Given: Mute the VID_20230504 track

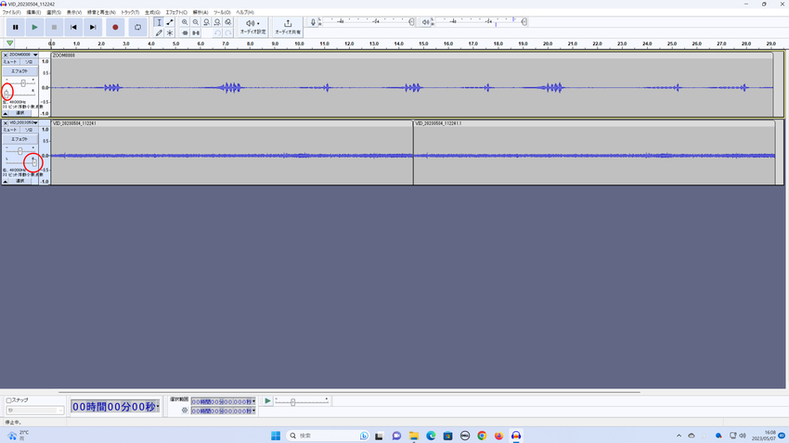Looking at the screenshot, I should pos(10,130).
